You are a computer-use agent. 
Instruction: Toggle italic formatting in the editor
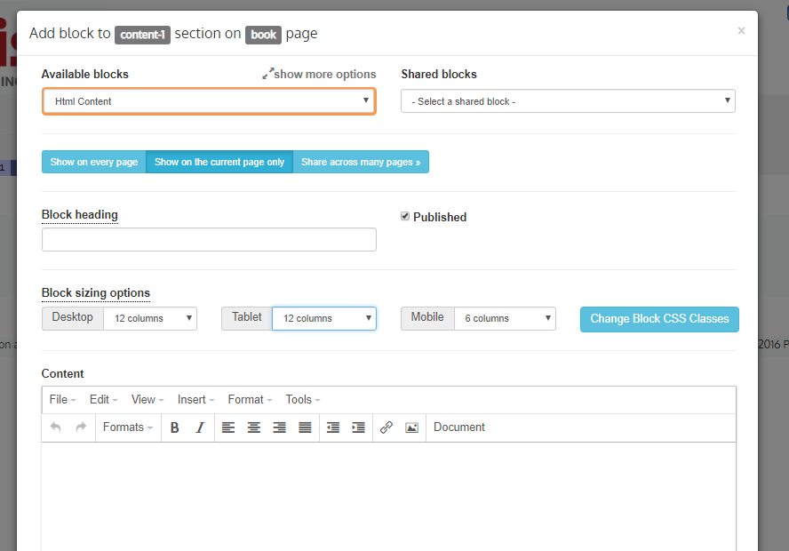pyautogui.click(x=200, y=427)
